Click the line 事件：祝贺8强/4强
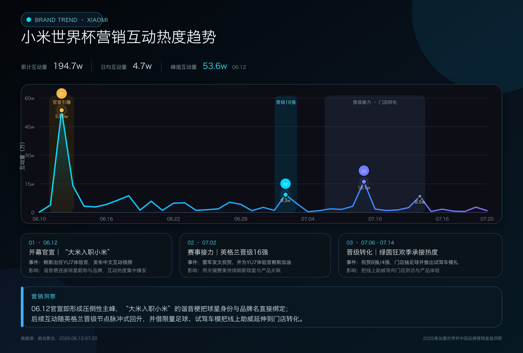Viewport: 523px width, 353px height. point(402,262)
